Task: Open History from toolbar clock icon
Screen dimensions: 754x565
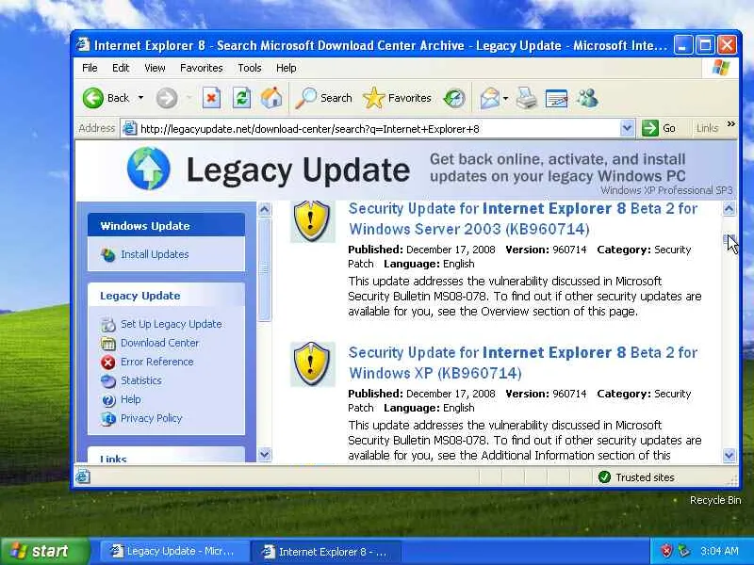Action: click(454, 99)
